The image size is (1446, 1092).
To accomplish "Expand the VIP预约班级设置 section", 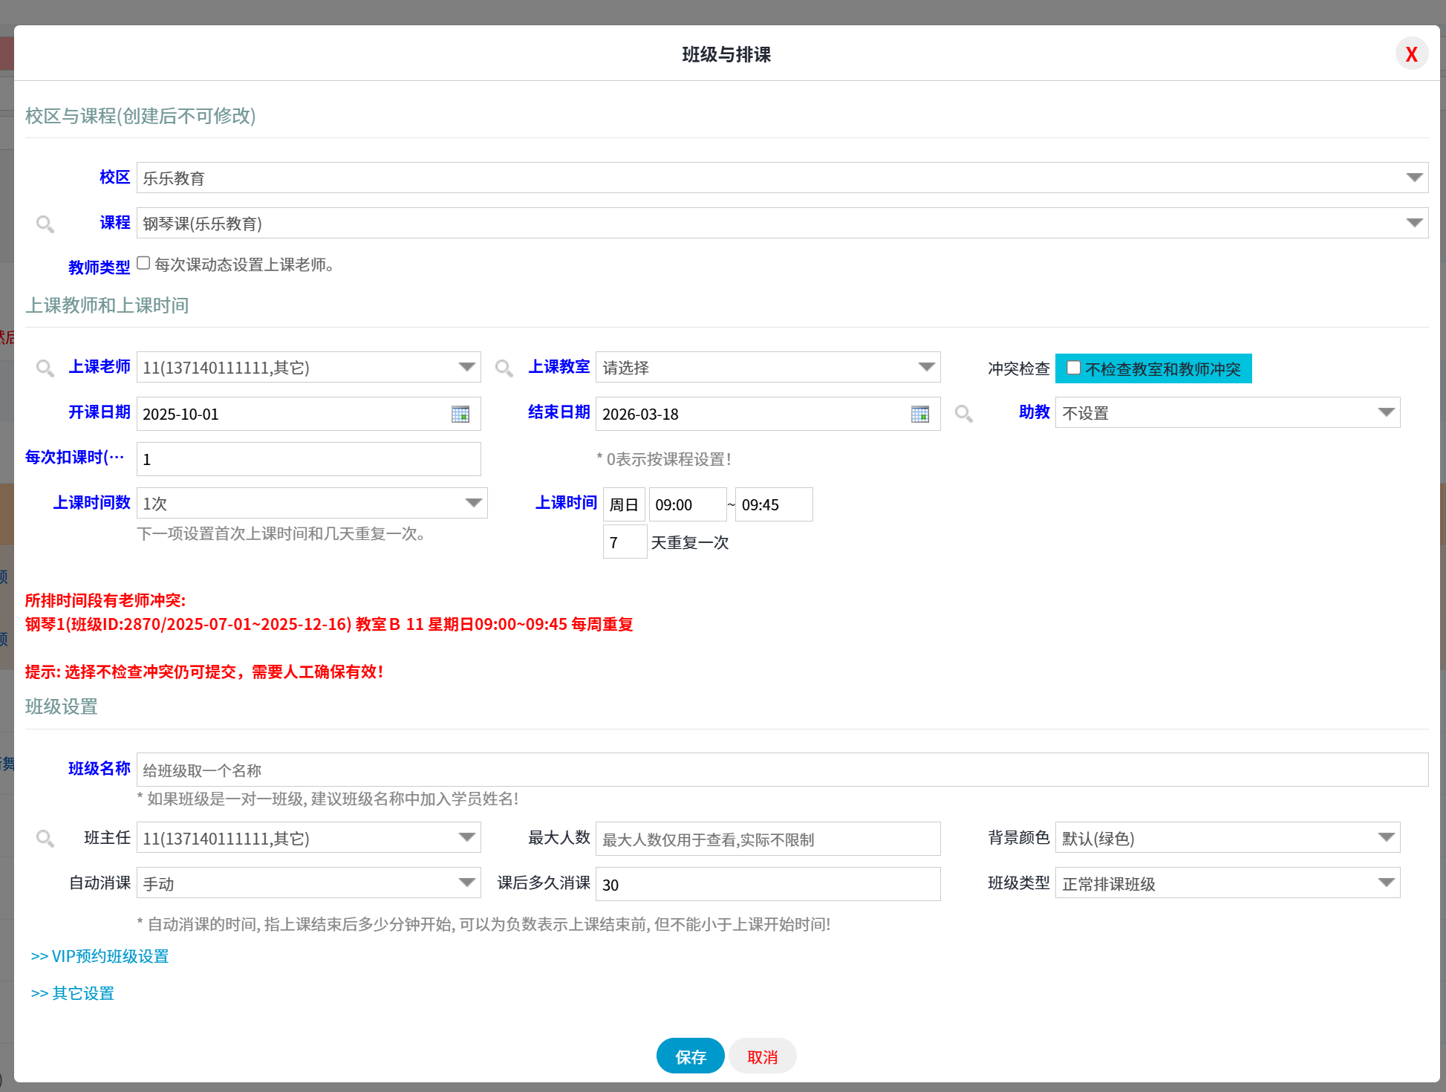I will click(100, 956).
